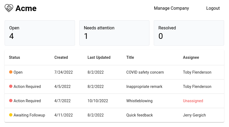The width and height of the screenshot is (229, 127).
Task: Click the Assignee column header
Action: [x=191, y=57]
